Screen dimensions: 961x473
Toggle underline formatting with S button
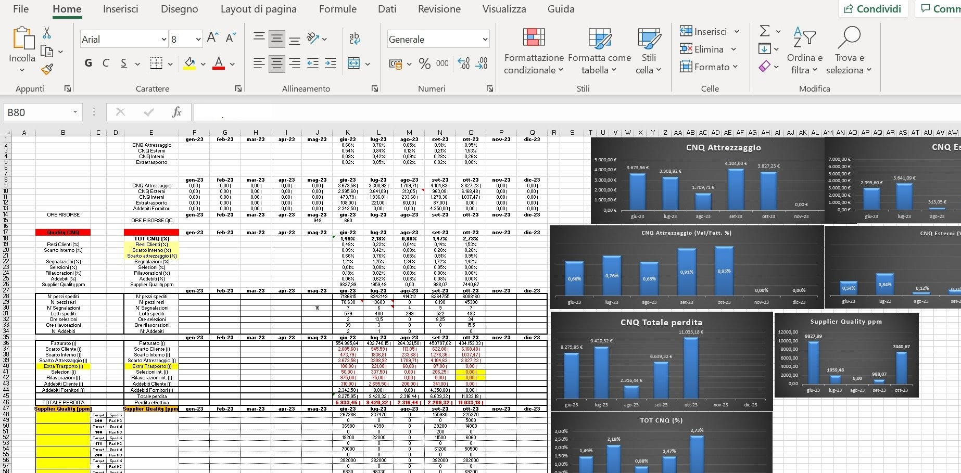click(123, 63)
